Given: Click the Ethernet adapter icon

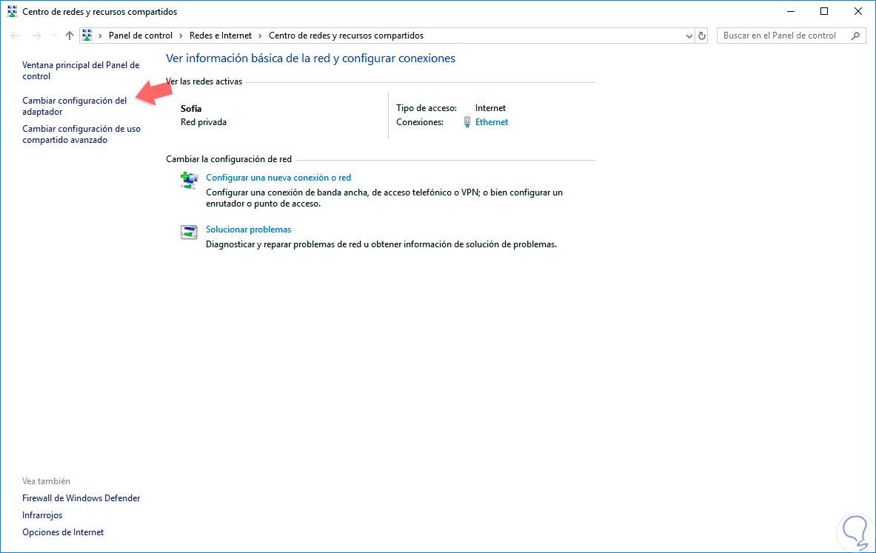Looking at the screenshot, I should (468, 121).
